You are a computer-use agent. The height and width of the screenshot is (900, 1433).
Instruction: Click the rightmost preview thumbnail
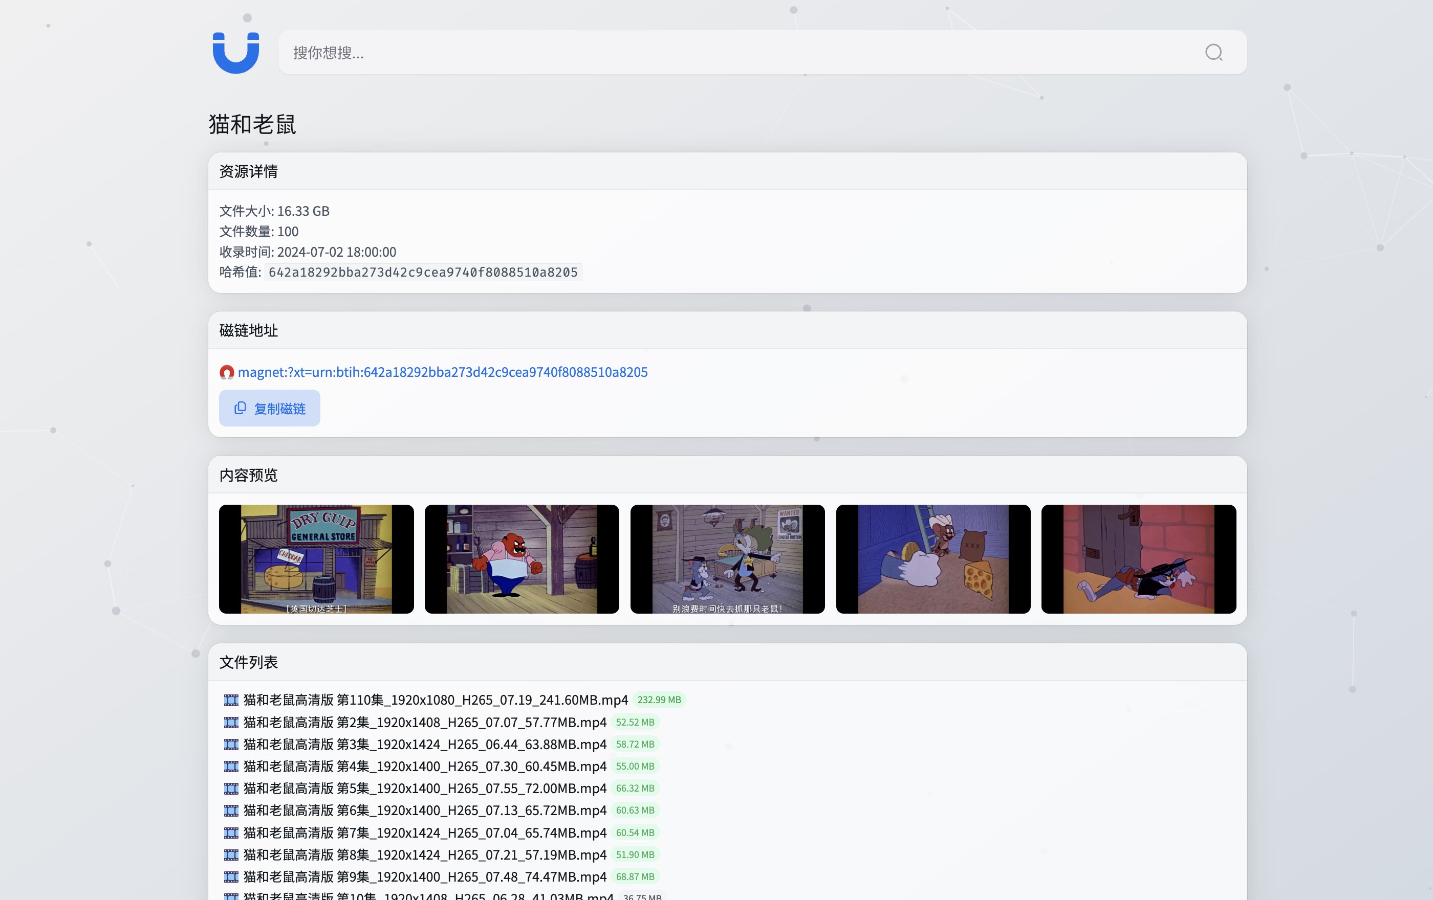pyautogui.click(x=1138, y=559)
